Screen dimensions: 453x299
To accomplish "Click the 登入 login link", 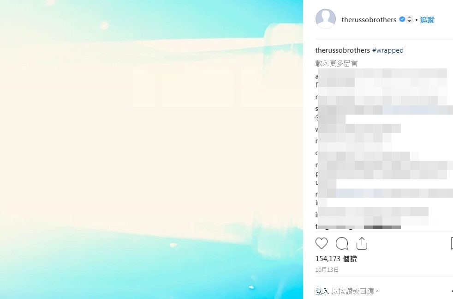I will point(322,291).
